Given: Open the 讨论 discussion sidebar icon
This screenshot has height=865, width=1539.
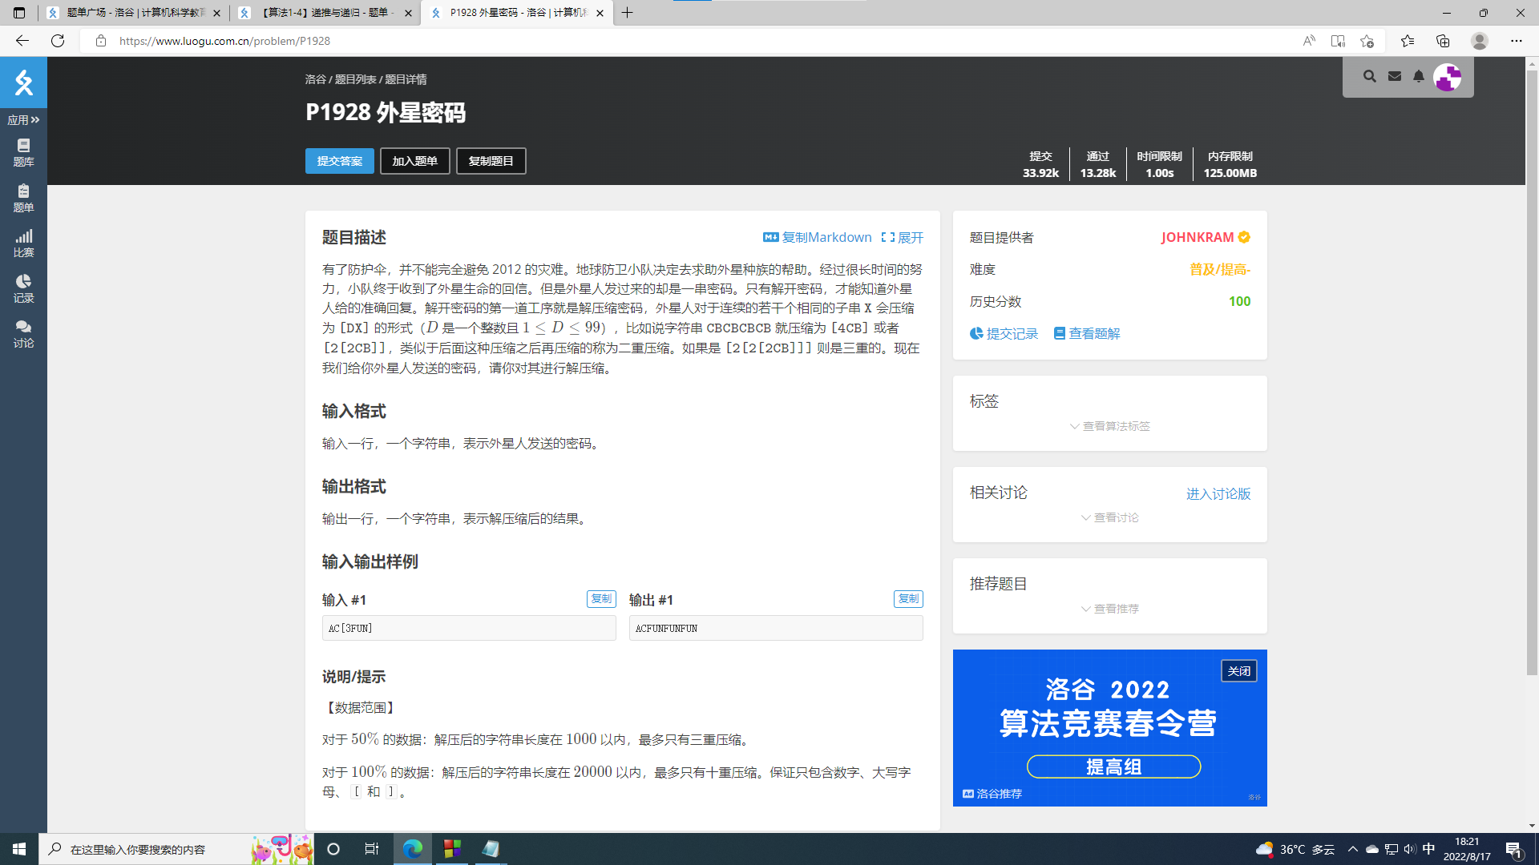Looking at the screenshot, I should (x=23, y=333).
